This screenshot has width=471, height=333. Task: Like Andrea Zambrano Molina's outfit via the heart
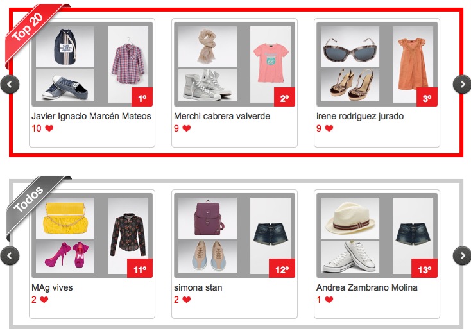coord(329,300)
